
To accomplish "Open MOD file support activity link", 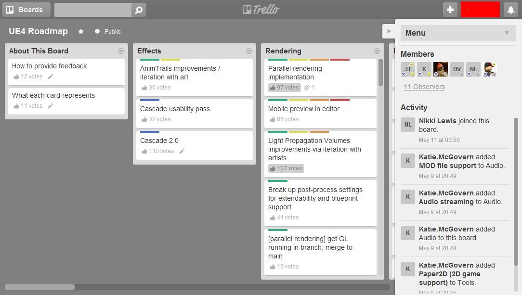I will tap(448, 166).
